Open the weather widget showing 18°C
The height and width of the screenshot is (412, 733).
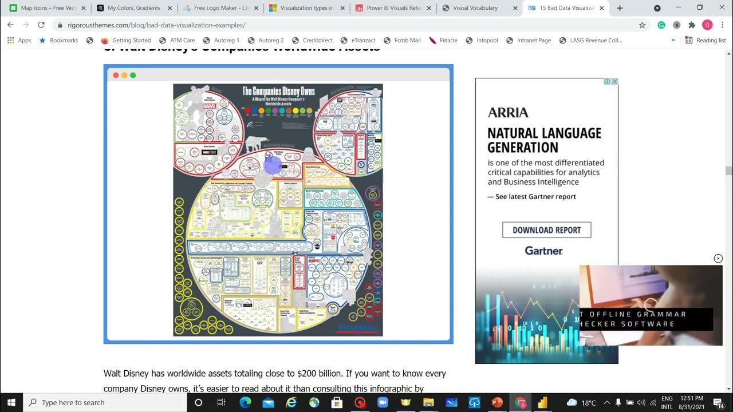coord(581,402)
